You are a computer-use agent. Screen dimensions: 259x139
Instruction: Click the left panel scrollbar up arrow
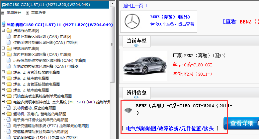click(113, 4)
